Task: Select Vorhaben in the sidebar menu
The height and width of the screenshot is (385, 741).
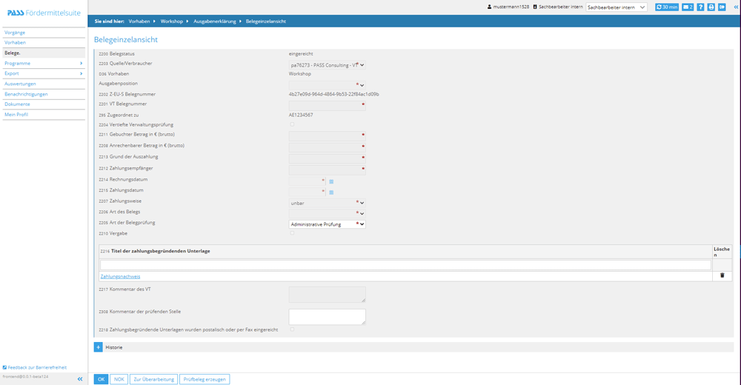Action: tap(15, 42)
